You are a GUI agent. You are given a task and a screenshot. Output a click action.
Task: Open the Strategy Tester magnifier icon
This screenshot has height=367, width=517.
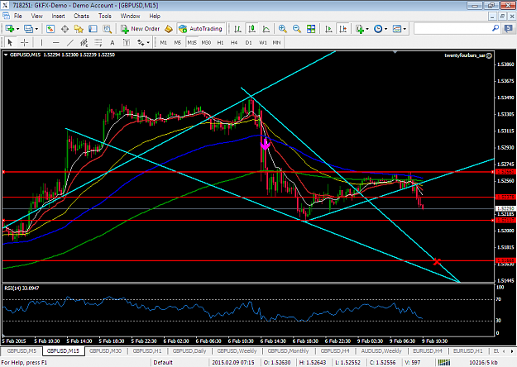click(108, 29)
